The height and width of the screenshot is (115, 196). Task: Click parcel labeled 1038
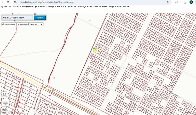179,46
